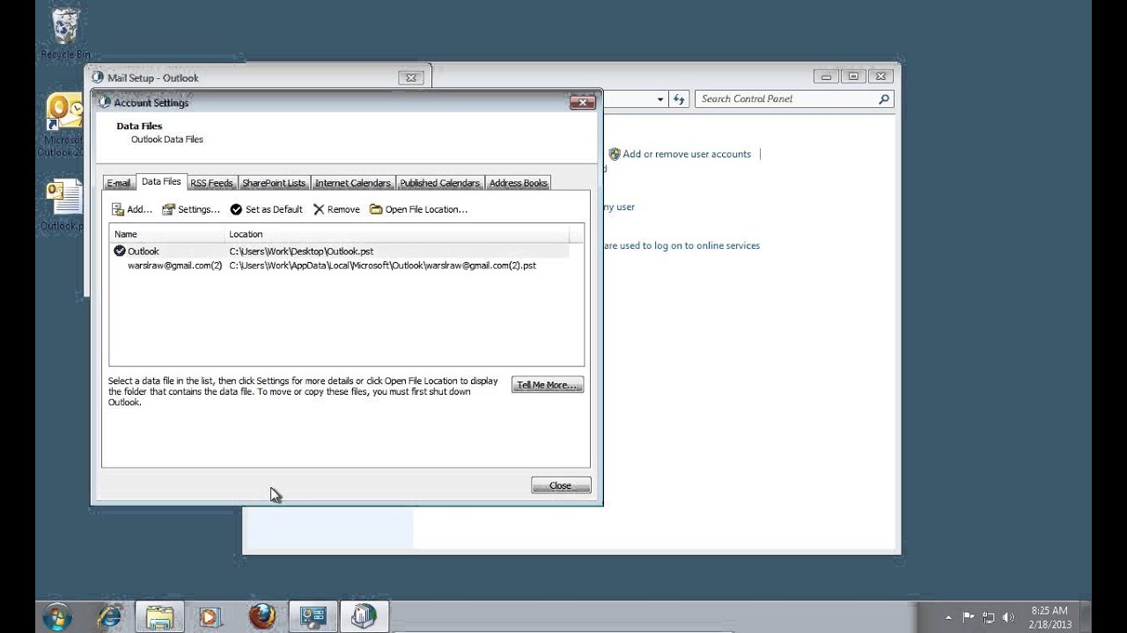Launch Internet Explorer from the taskbar
Screen dimensions: 1127x633
(x=110, y=616)
